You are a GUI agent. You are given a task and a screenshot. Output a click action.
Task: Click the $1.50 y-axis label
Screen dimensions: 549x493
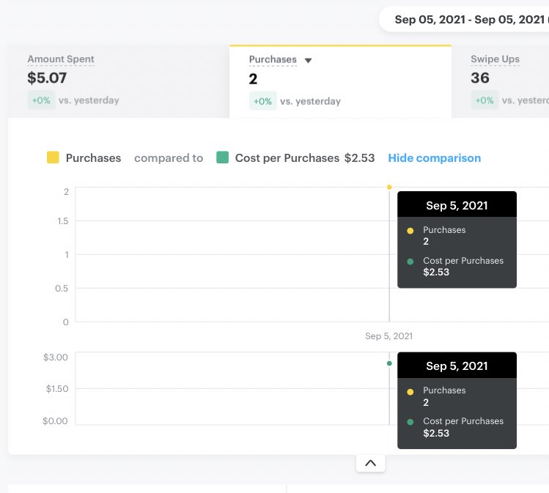click(x=57, y=389)
